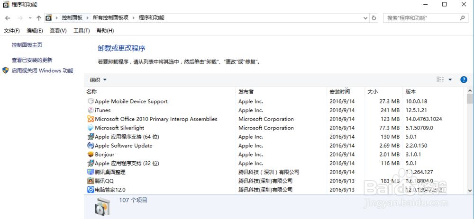This screenshot has height=219, width=474.
Task: Go to 控制面板主页
Action: 27,45
